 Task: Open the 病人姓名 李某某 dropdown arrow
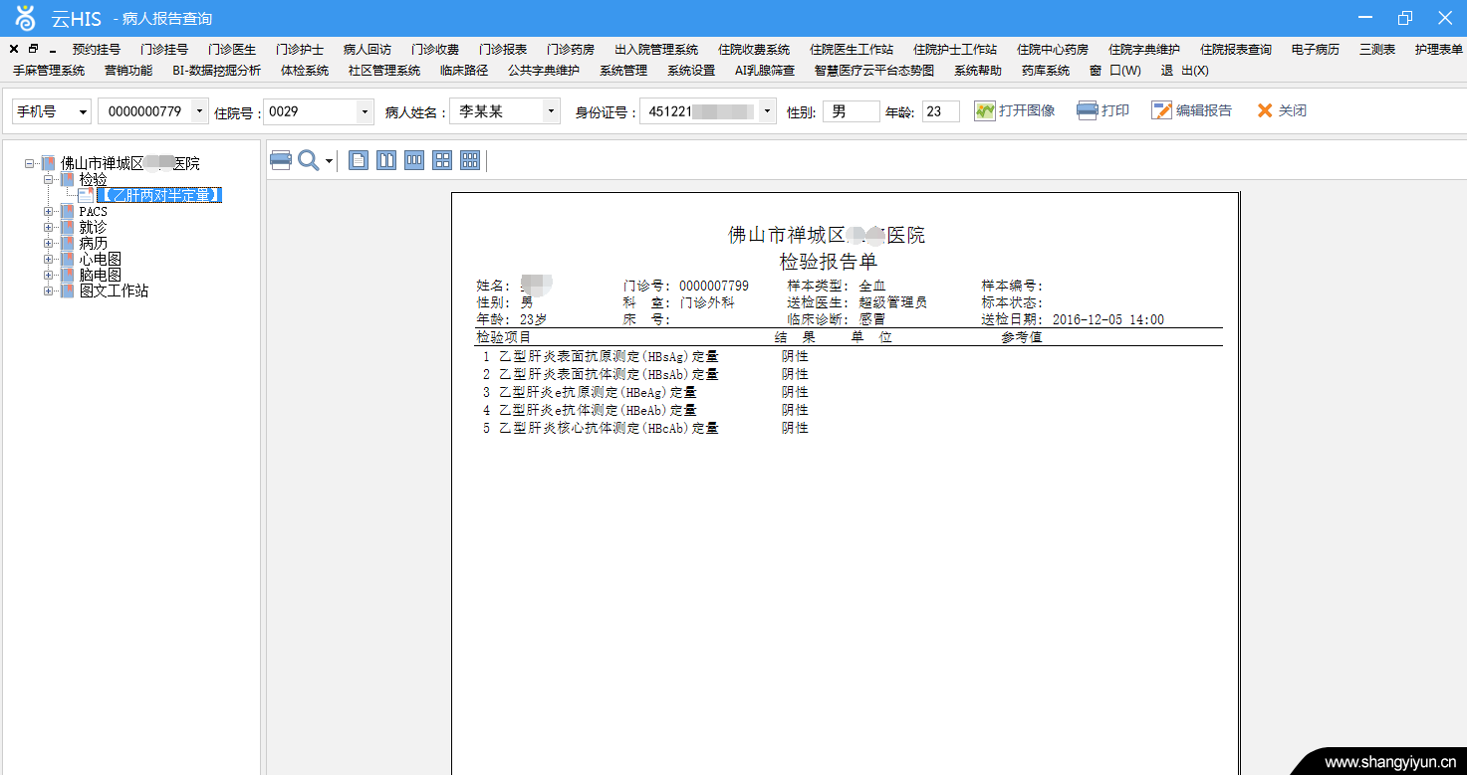coord(552,111)
